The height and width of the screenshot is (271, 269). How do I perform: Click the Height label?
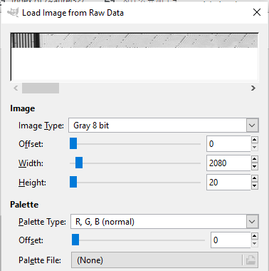(x=32, y=183)
